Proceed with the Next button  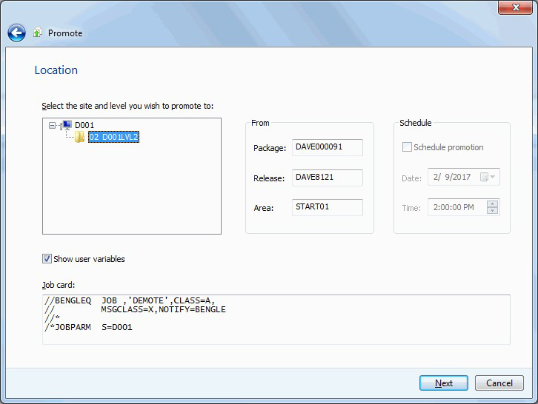tap(444, 383)
